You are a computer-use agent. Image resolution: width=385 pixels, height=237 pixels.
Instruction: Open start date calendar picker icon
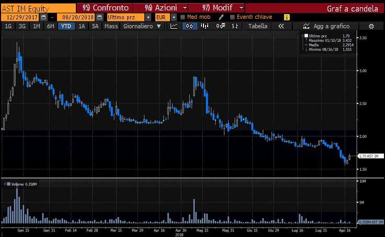pyautogui.click(x=43, y=17)
